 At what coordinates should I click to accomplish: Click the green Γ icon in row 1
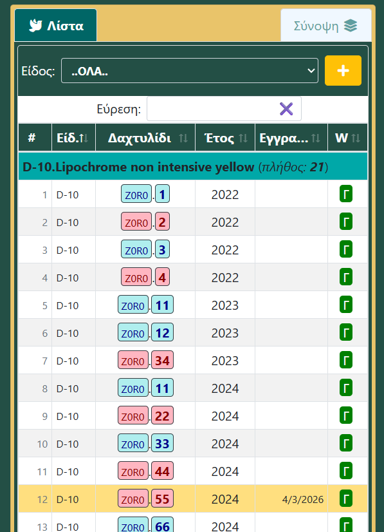346,194
